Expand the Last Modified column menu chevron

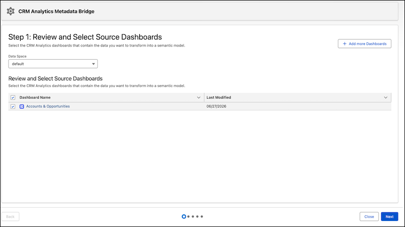(x=386, y=98)
